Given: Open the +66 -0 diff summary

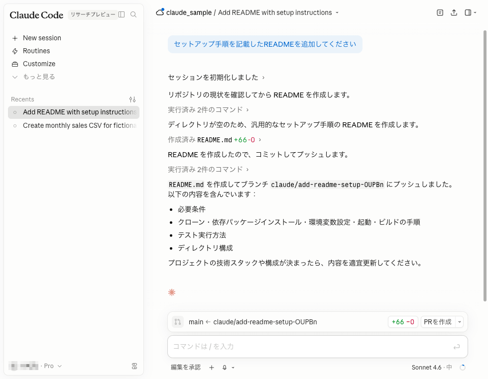Looking at the screenshot, I should pyautogui.click(x=403, y=322).
